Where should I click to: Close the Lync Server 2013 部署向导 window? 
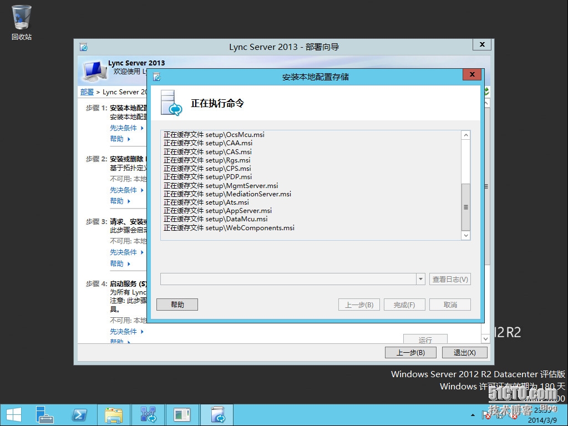click(482, 44)
